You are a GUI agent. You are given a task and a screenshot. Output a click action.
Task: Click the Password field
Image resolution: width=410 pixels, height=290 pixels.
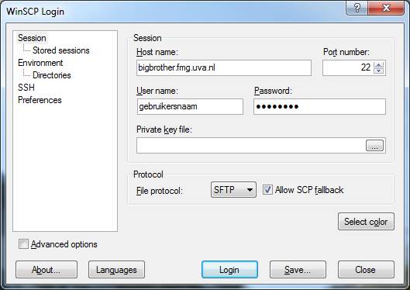[319, 106]
